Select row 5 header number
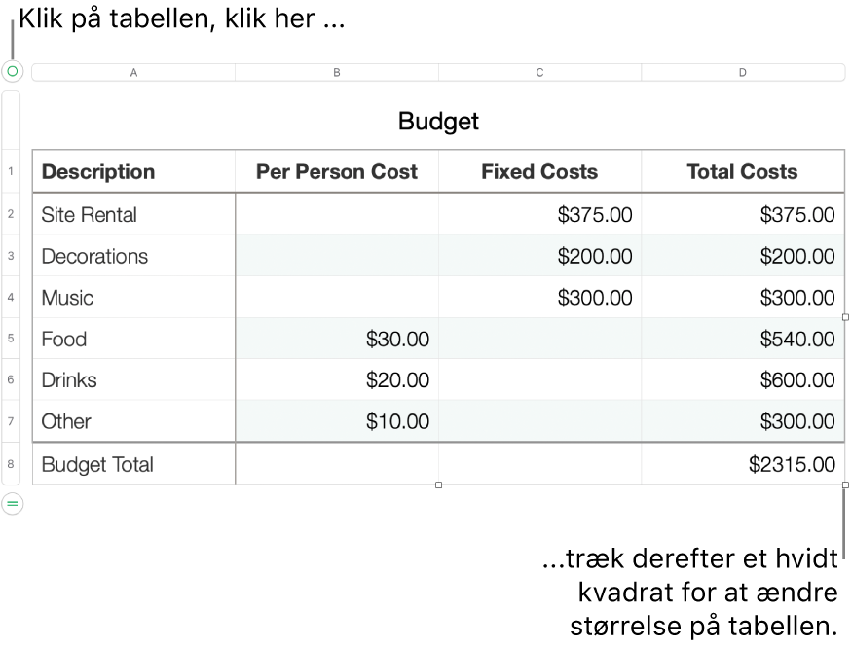The height and width of the screenshot is (647, 852). 11,339
